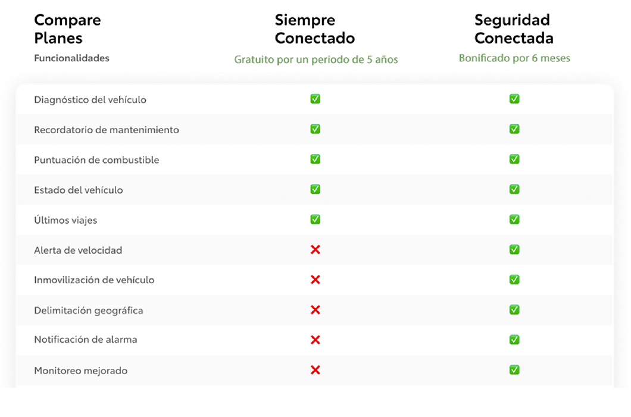Click Siempre Conectado check for Últimos viajes
This screenshot has width=631, height=417.
point(315,220)
